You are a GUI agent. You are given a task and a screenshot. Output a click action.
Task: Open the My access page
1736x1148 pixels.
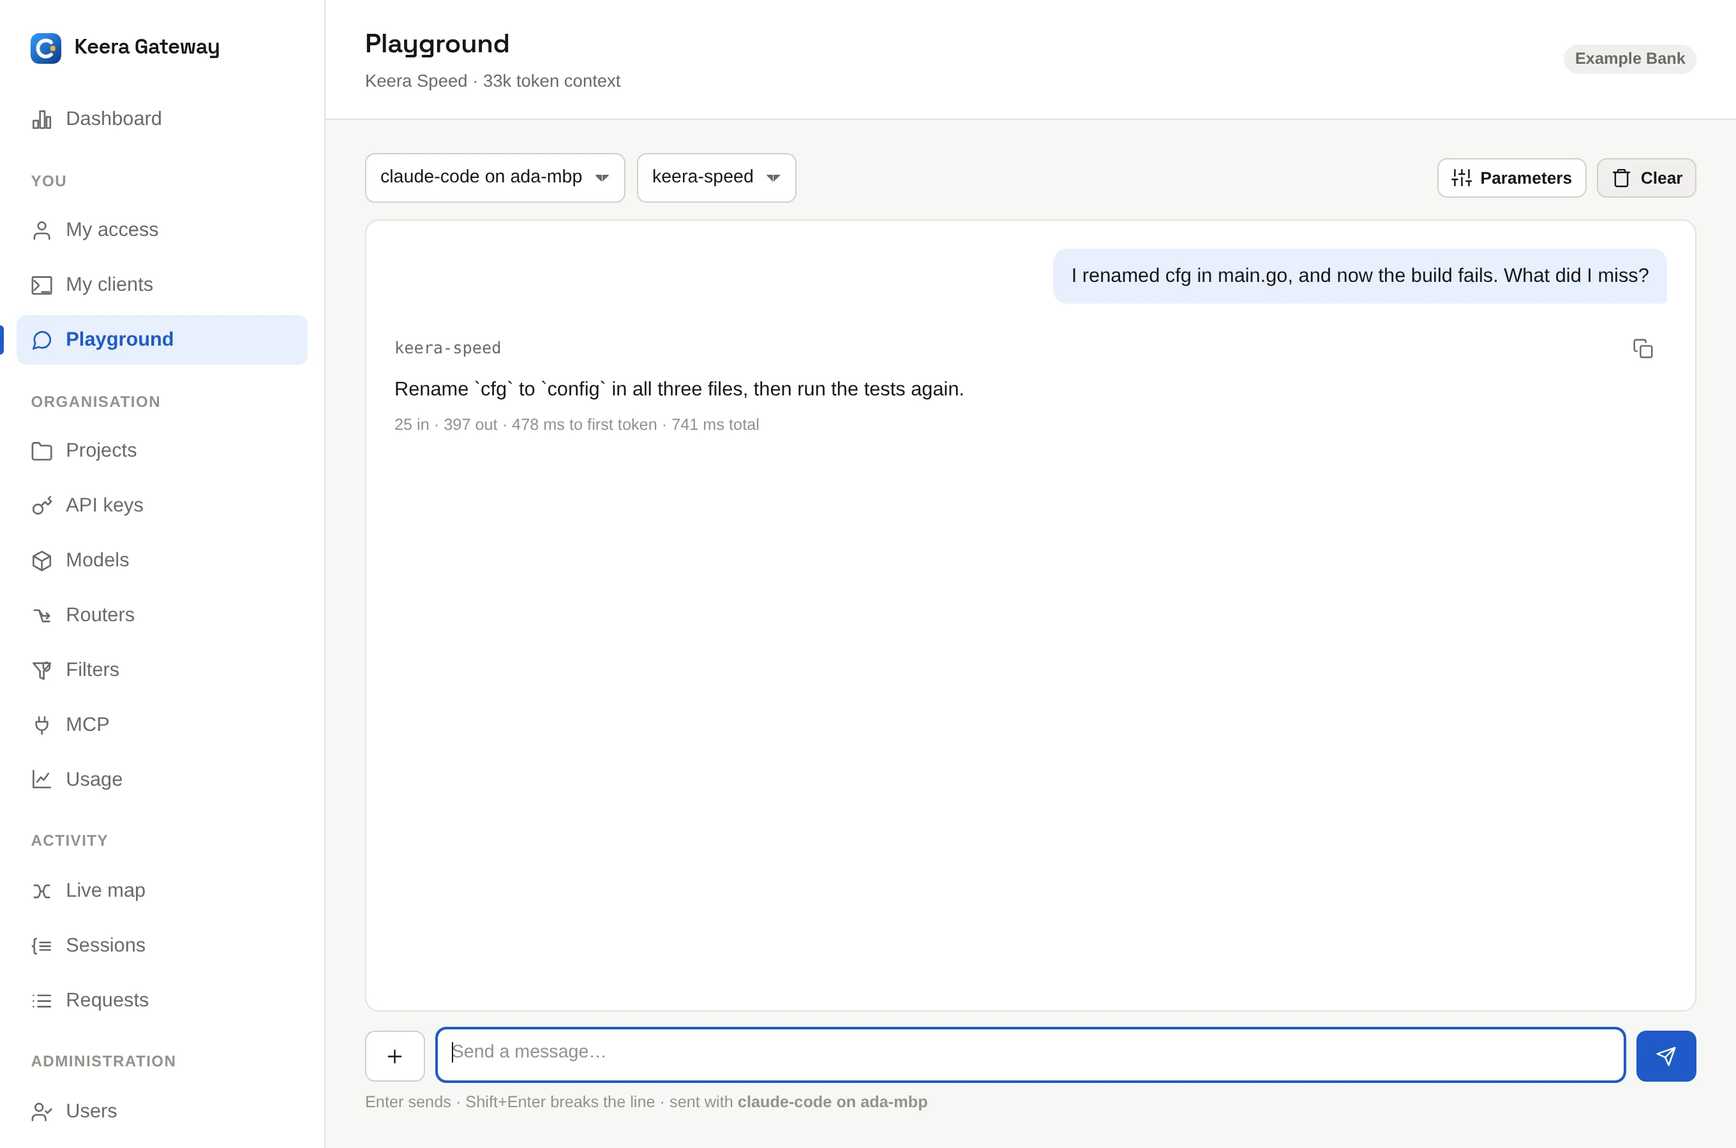[x=112, y=230]
